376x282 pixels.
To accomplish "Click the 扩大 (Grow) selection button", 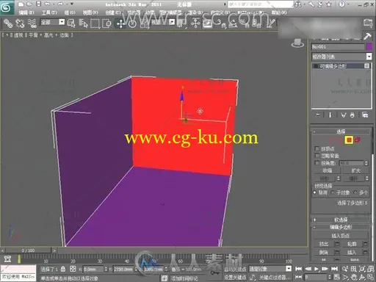I will [355, 170].
